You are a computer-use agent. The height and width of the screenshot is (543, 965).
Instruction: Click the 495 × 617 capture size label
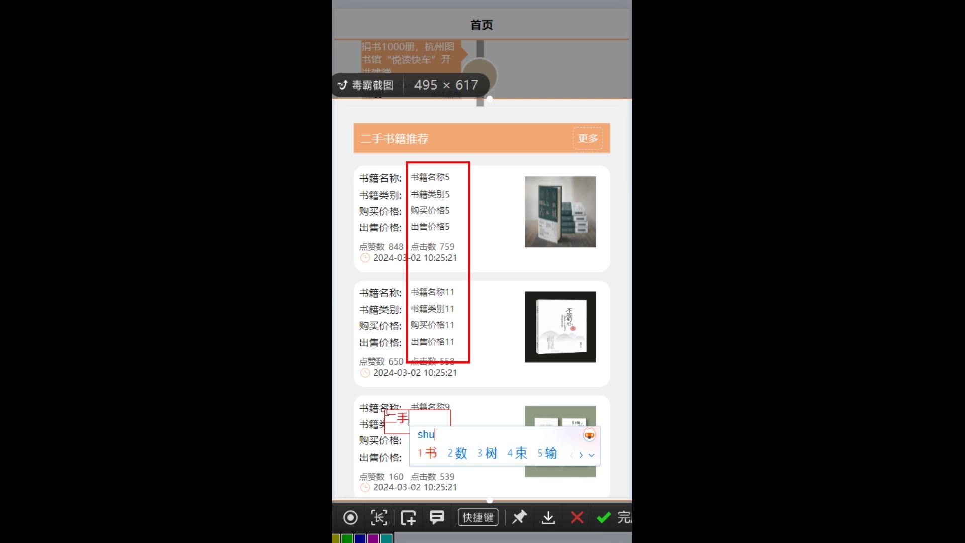(x=446, y=85)
